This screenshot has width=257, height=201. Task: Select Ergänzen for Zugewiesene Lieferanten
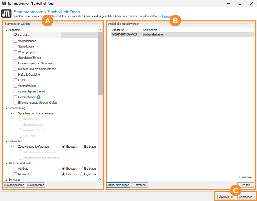[x=82, y=147]
